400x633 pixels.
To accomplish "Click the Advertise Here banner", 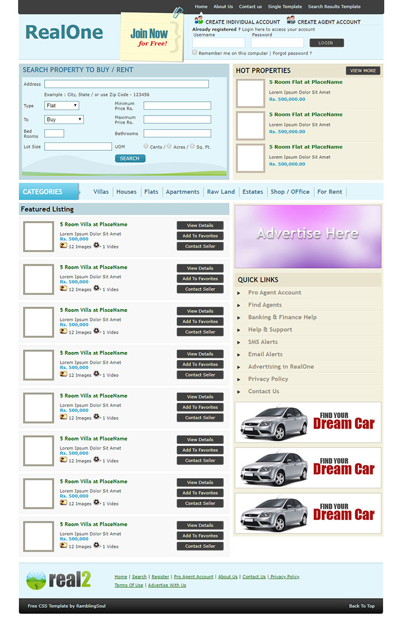I will point(308,237).
